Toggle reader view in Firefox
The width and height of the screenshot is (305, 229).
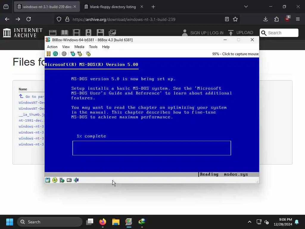(x=227, y=19)
